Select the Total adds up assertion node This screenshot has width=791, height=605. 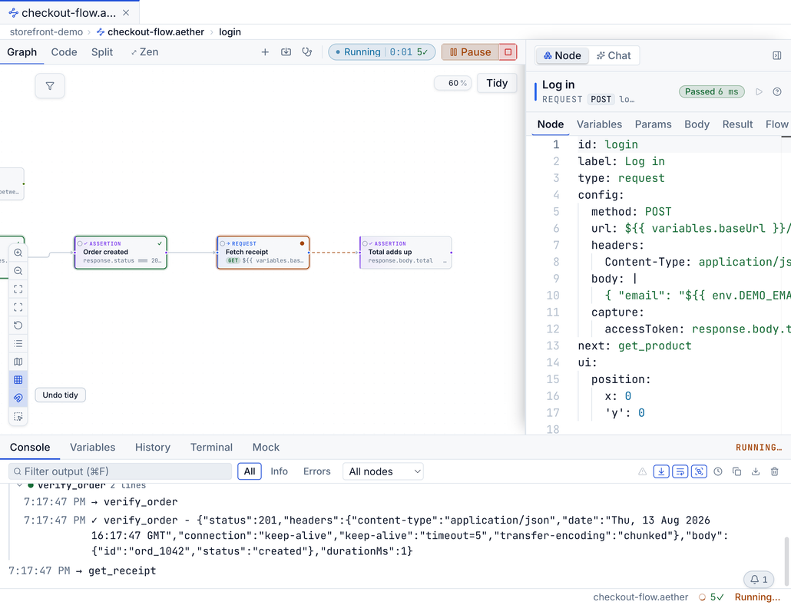[x=405, y=253]
